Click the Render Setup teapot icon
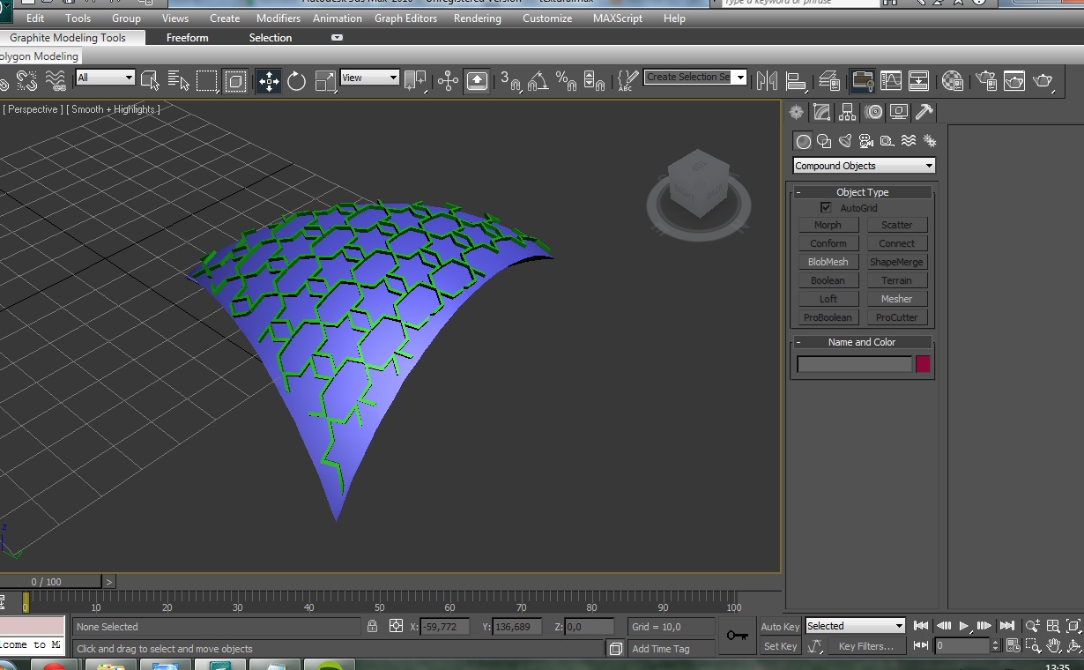Viewport: 1084px width, 670px height. pos(986,81)
